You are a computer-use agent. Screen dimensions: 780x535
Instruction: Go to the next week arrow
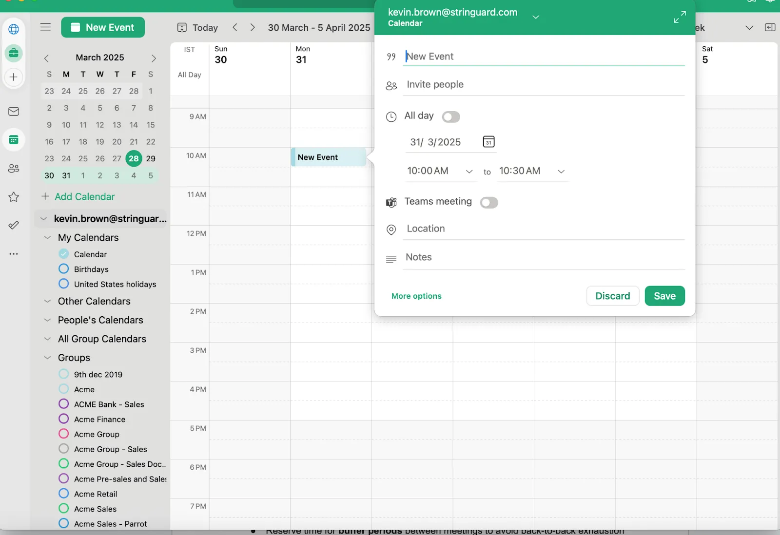click(x=253, y=27)
